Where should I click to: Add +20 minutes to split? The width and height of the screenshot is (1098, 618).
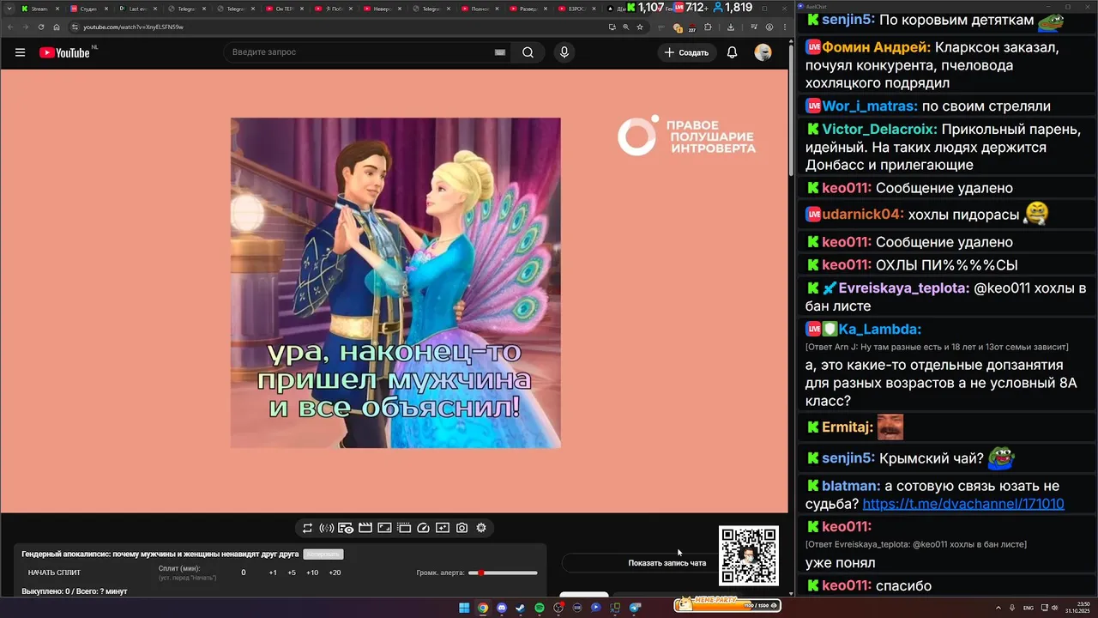pyautogui.click(x=335, y=573)
